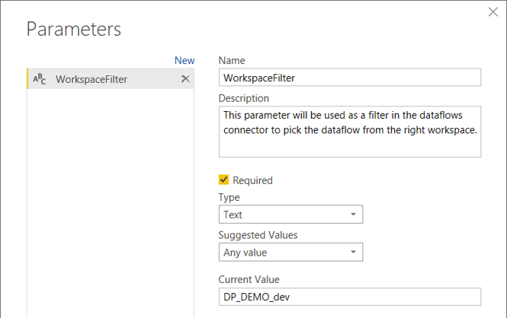This screenshot has height=318, width=507.
Task: Open the Type dropdown showing Text
Action: (290, 215)
